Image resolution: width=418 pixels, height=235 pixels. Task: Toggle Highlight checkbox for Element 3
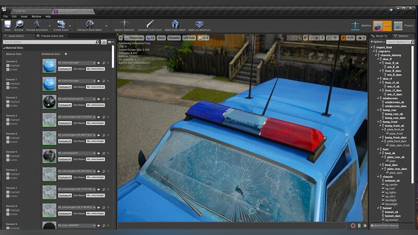click(8, 120)
